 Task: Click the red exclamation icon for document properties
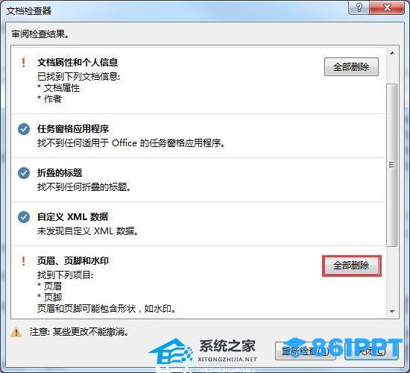pyautogui.click(x=24, y=63)
